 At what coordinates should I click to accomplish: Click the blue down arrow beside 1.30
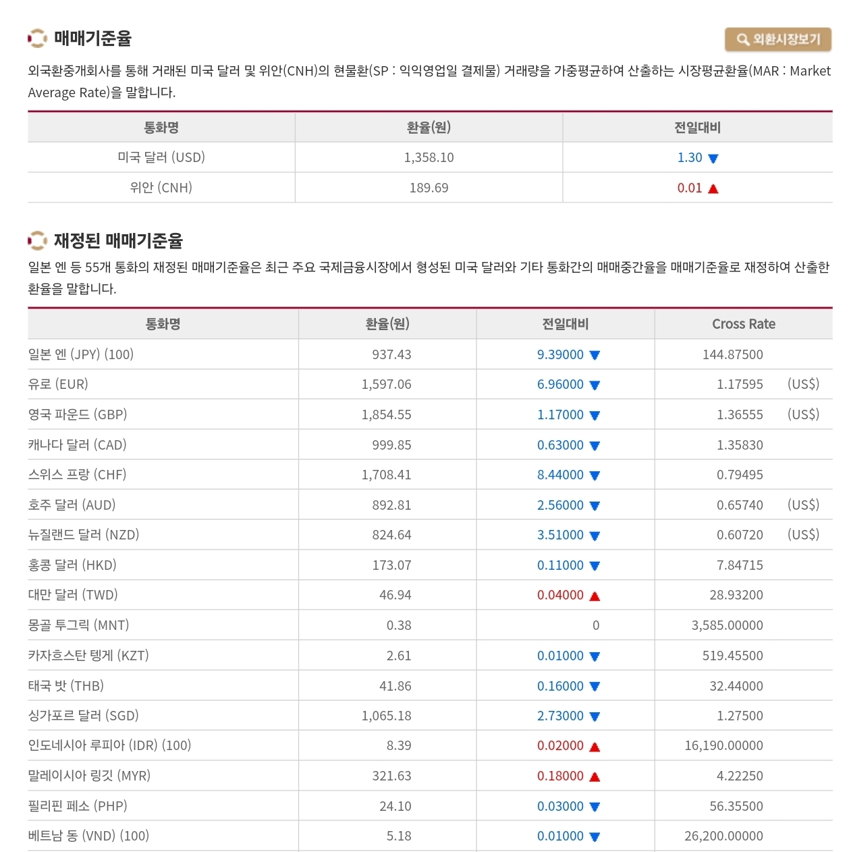tap(713, 159)
